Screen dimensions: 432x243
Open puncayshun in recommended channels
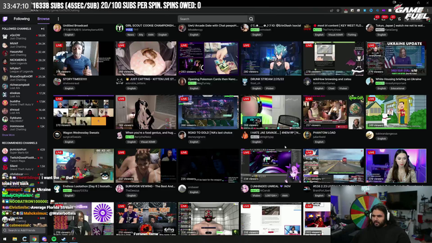pyautogui.click(x=24, y=151)
